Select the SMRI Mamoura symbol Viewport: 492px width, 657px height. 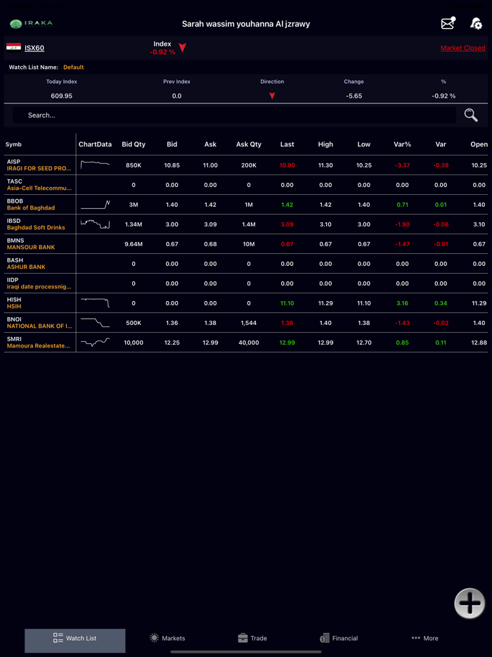(x=40, y=343)
